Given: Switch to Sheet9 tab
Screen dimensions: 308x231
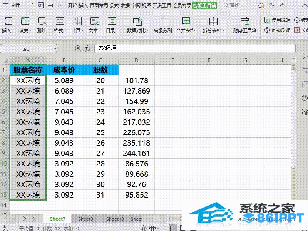Looking at the screenshot, I should coord(85,219).
